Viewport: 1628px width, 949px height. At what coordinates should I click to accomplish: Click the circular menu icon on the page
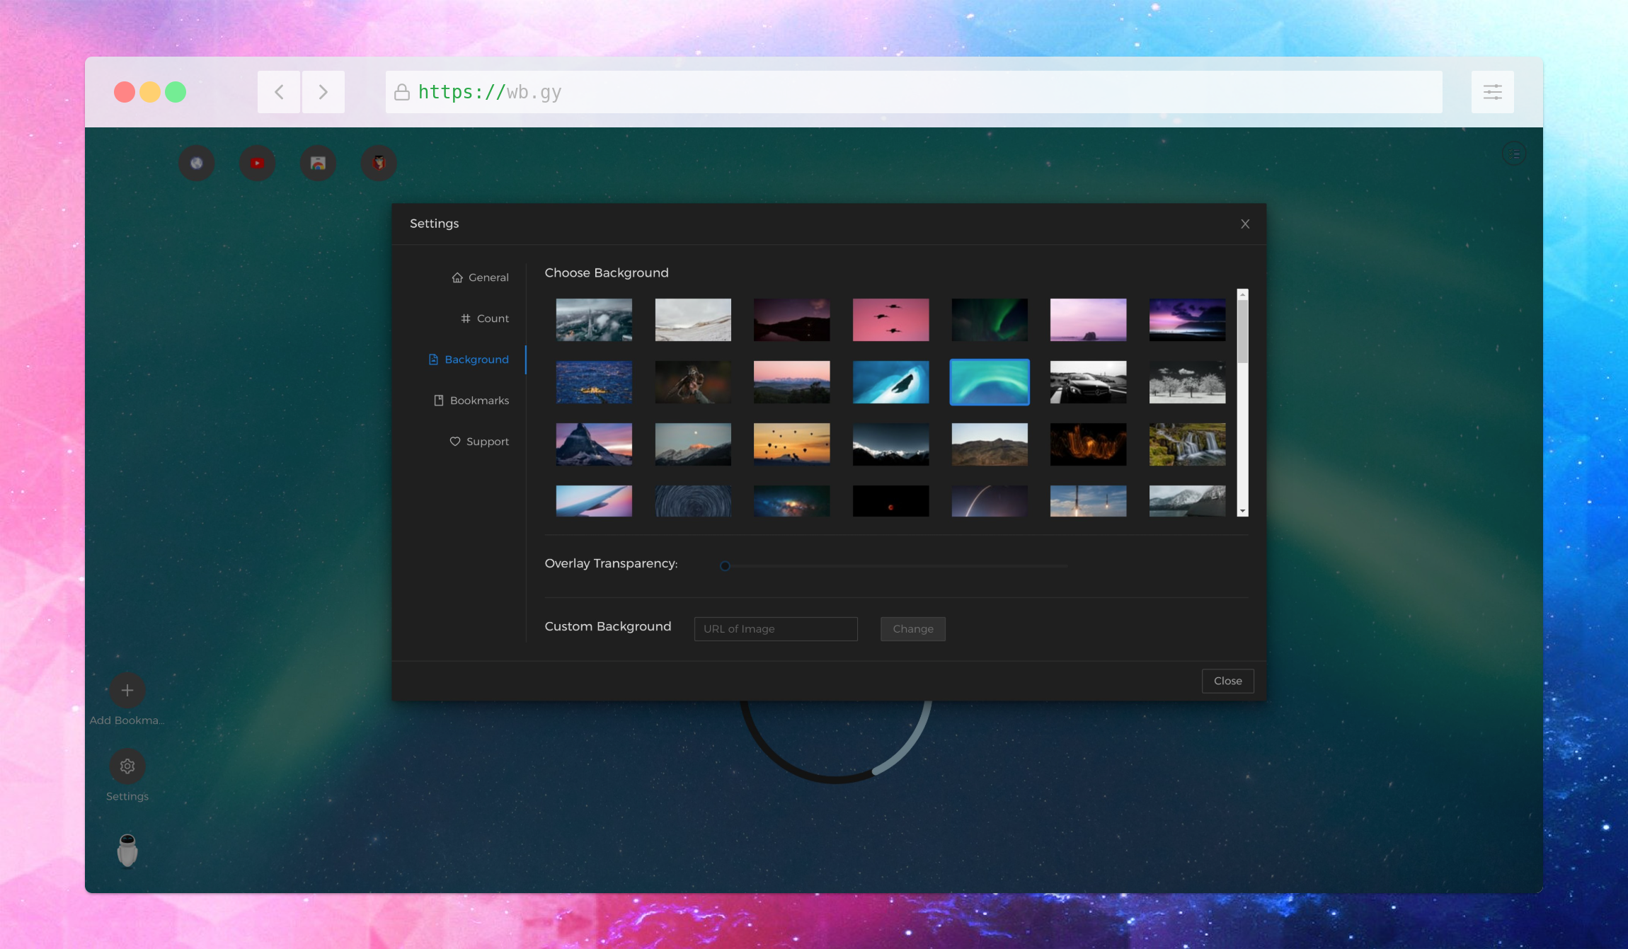[1513, 153]
